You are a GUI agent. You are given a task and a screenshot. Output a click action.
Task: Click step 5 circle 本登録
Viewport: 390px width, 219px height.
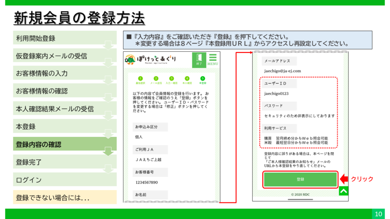click(x=203, y=78)
